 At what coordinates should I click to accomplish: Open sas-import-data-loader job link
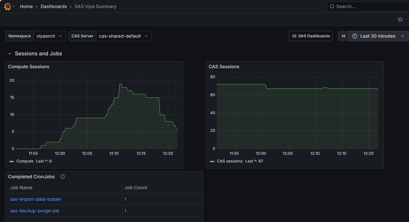click(x=36, y=199)
